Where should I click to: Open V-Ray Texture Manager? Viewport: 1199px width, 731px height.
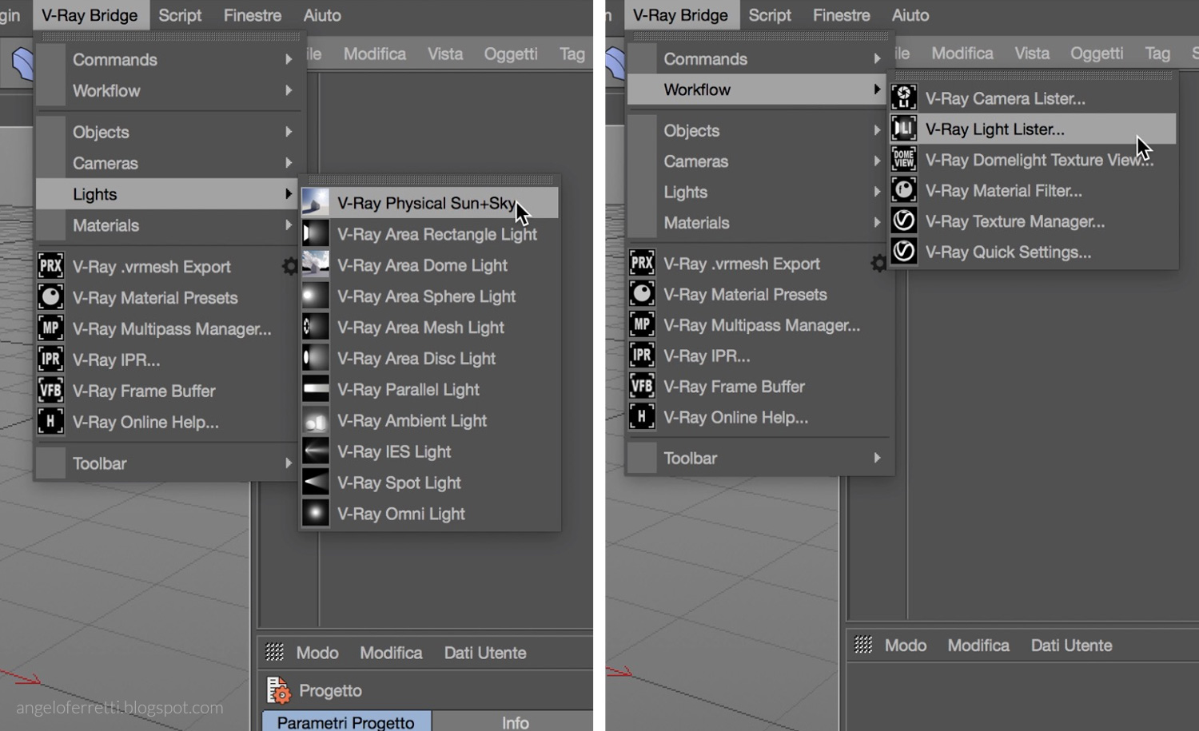(x=1033, y=221)
